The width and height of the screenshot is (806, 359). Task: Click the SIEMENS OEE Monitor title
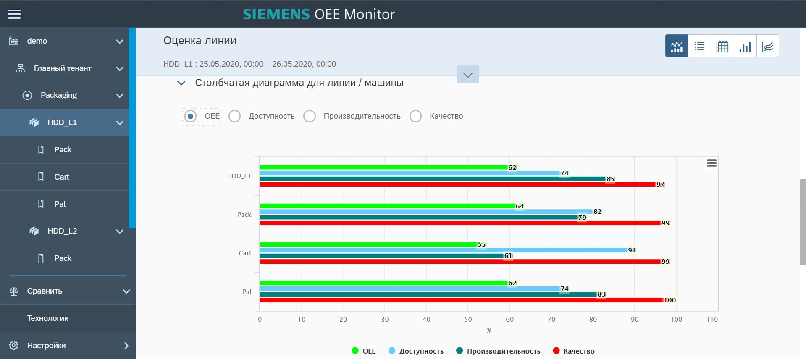tap(319, 14)
